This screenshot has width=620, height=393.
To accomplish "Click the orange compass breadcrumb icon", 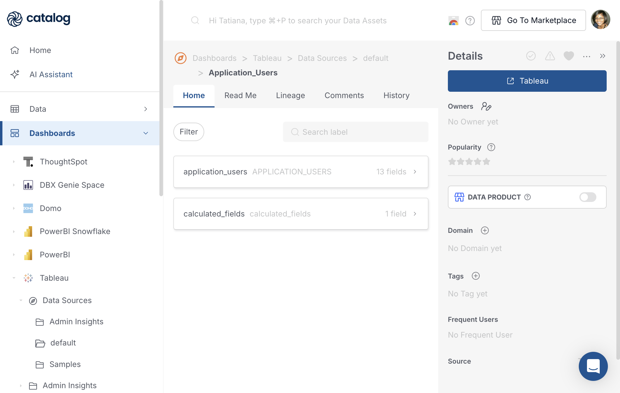I will point(181,58).
